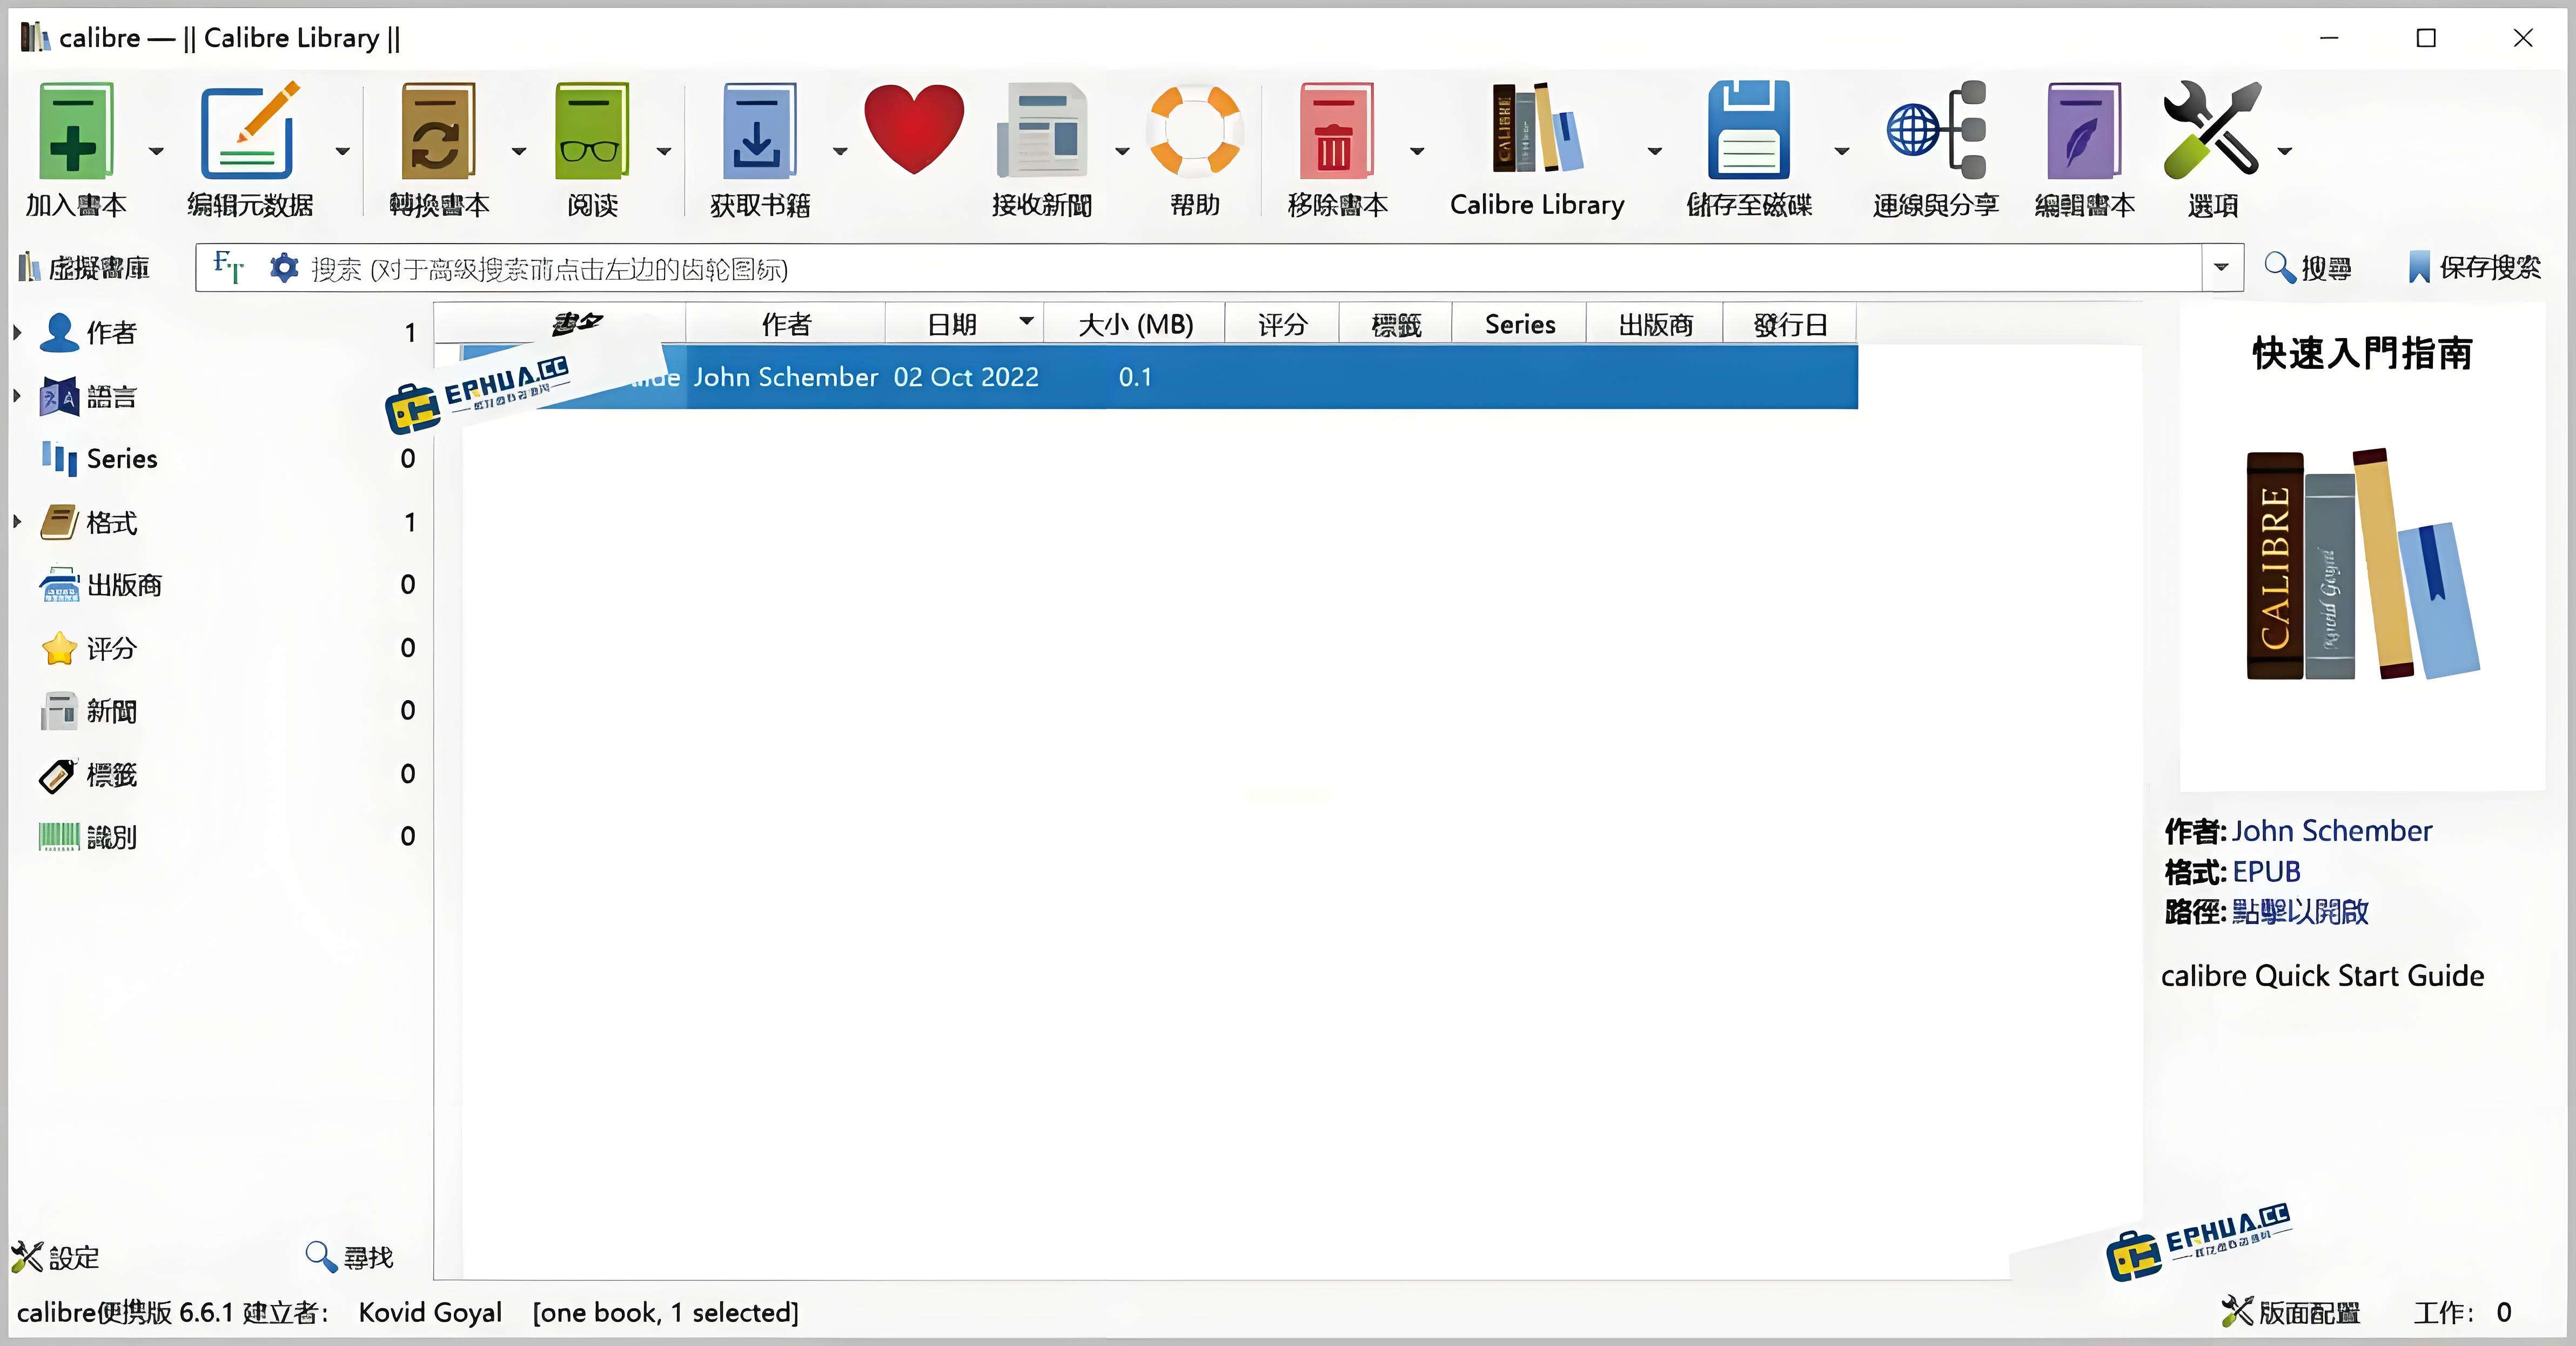2576x1346 pixels.
Task: Click the John Schember author link
Action: (x=2331, y=830)
